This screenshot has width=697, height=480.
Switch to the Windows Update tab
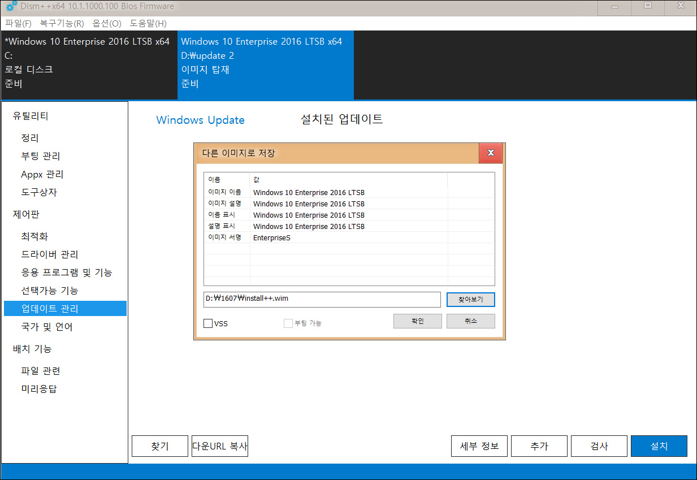(200, 120)
